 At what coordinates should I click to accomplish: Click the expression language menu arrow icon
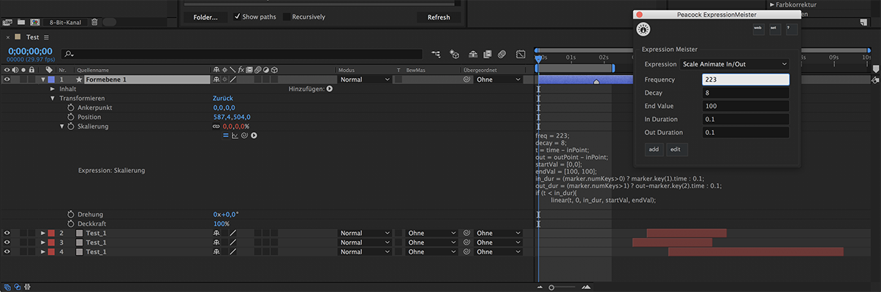point(254,135)
